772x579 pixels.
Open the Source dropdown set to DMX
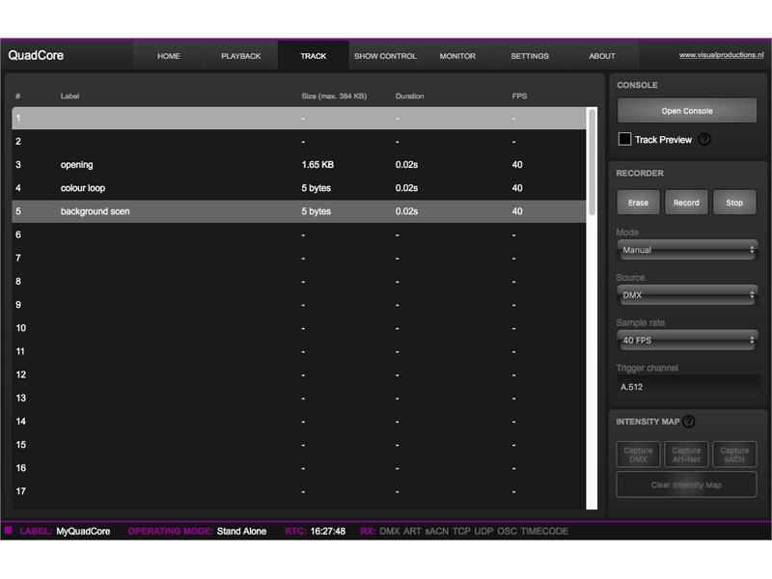687,294
